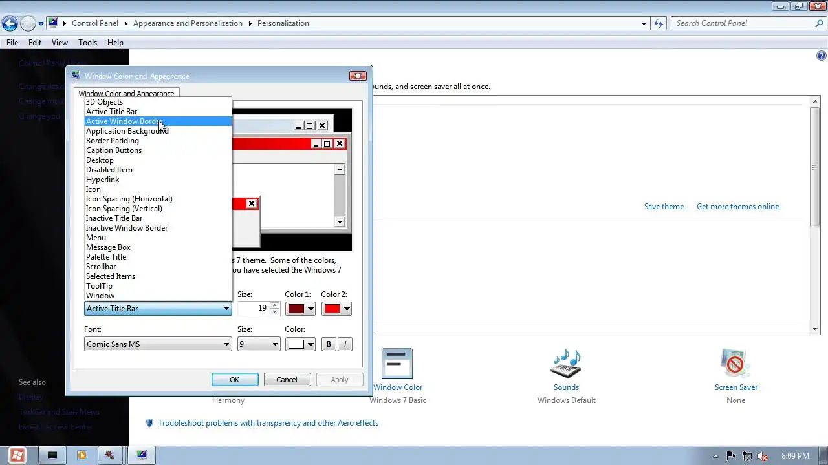Open the Font dropdown Comic Sans MS
Viewport: 828px width, 465px height.
pyautogui.click(x=158, y=344)
